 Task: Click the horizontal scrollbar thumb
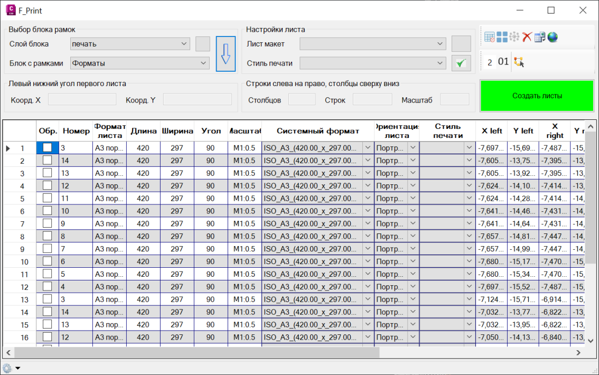195,352
